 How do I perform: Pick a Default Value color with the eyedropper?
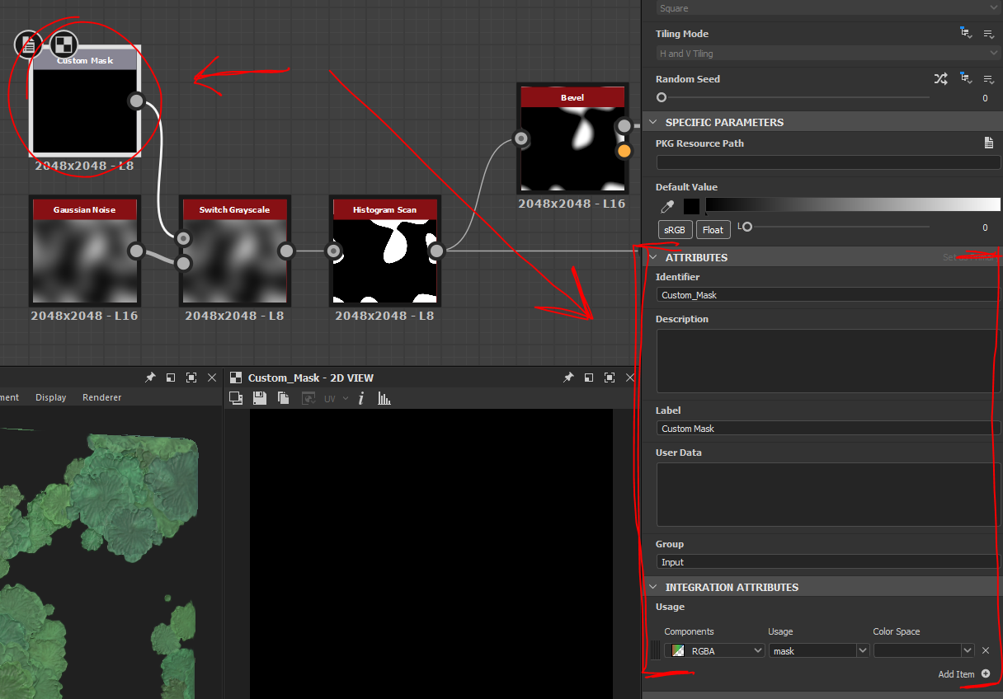point(667,206)
